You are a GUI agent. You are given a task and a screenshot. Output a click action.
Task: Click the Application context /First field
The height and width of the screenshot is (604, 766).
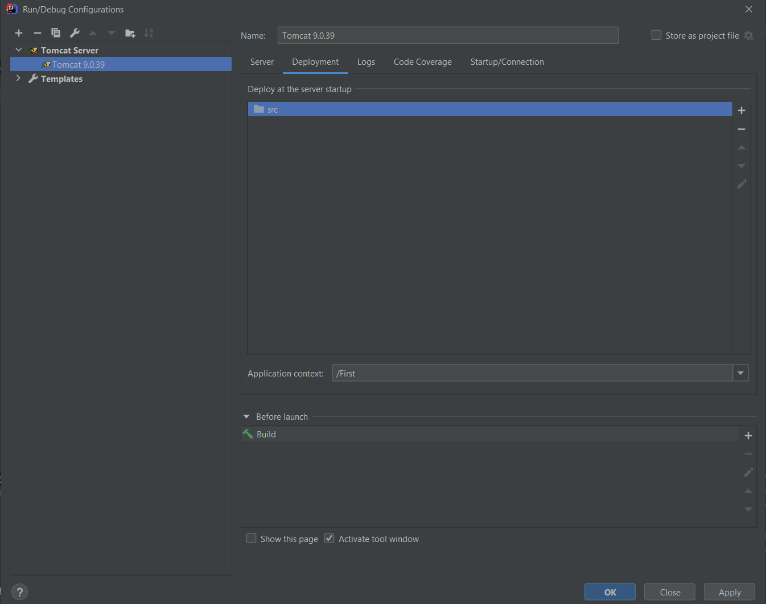click(532, 374)
